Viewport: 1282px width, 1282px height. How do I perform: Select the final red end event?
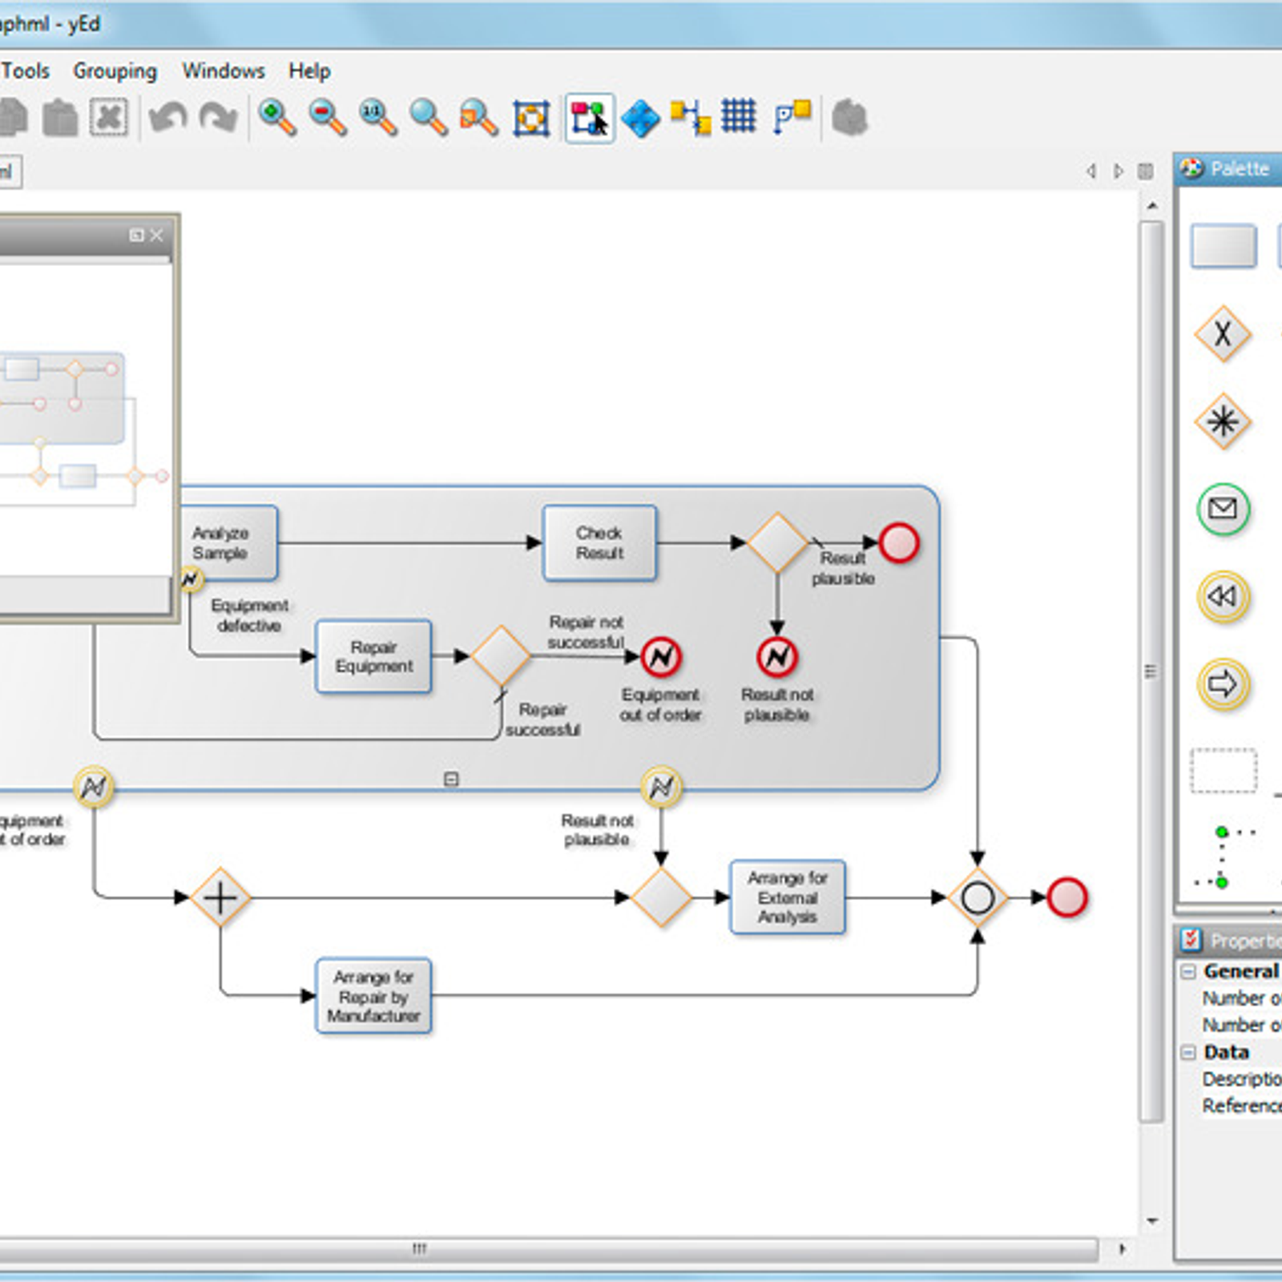[x=1067, y=897]
